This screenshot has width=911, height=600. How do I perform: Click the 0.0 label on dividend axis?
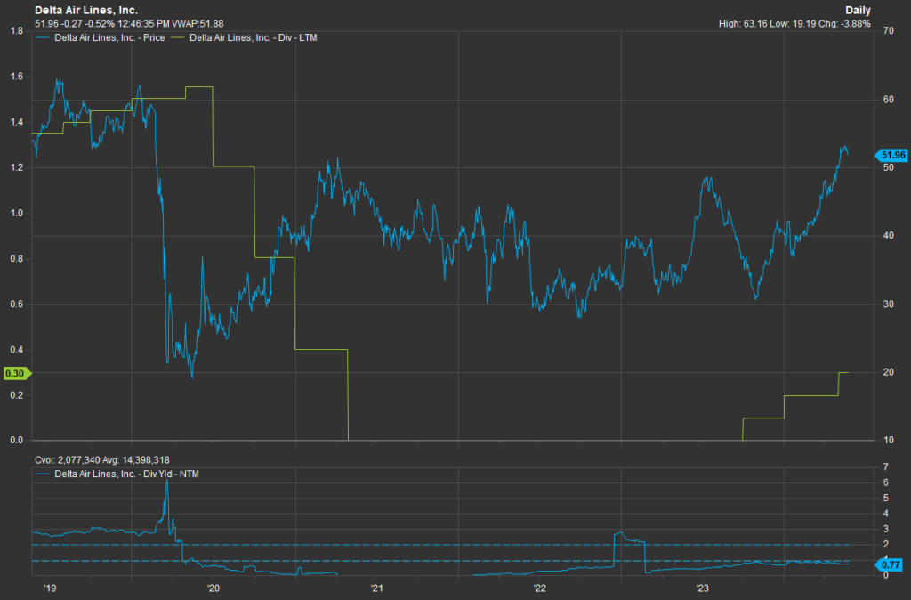pos(17,440)
